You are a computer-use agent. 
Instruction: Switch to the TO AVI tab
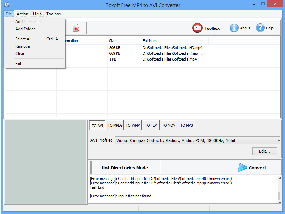click(97, 126)
